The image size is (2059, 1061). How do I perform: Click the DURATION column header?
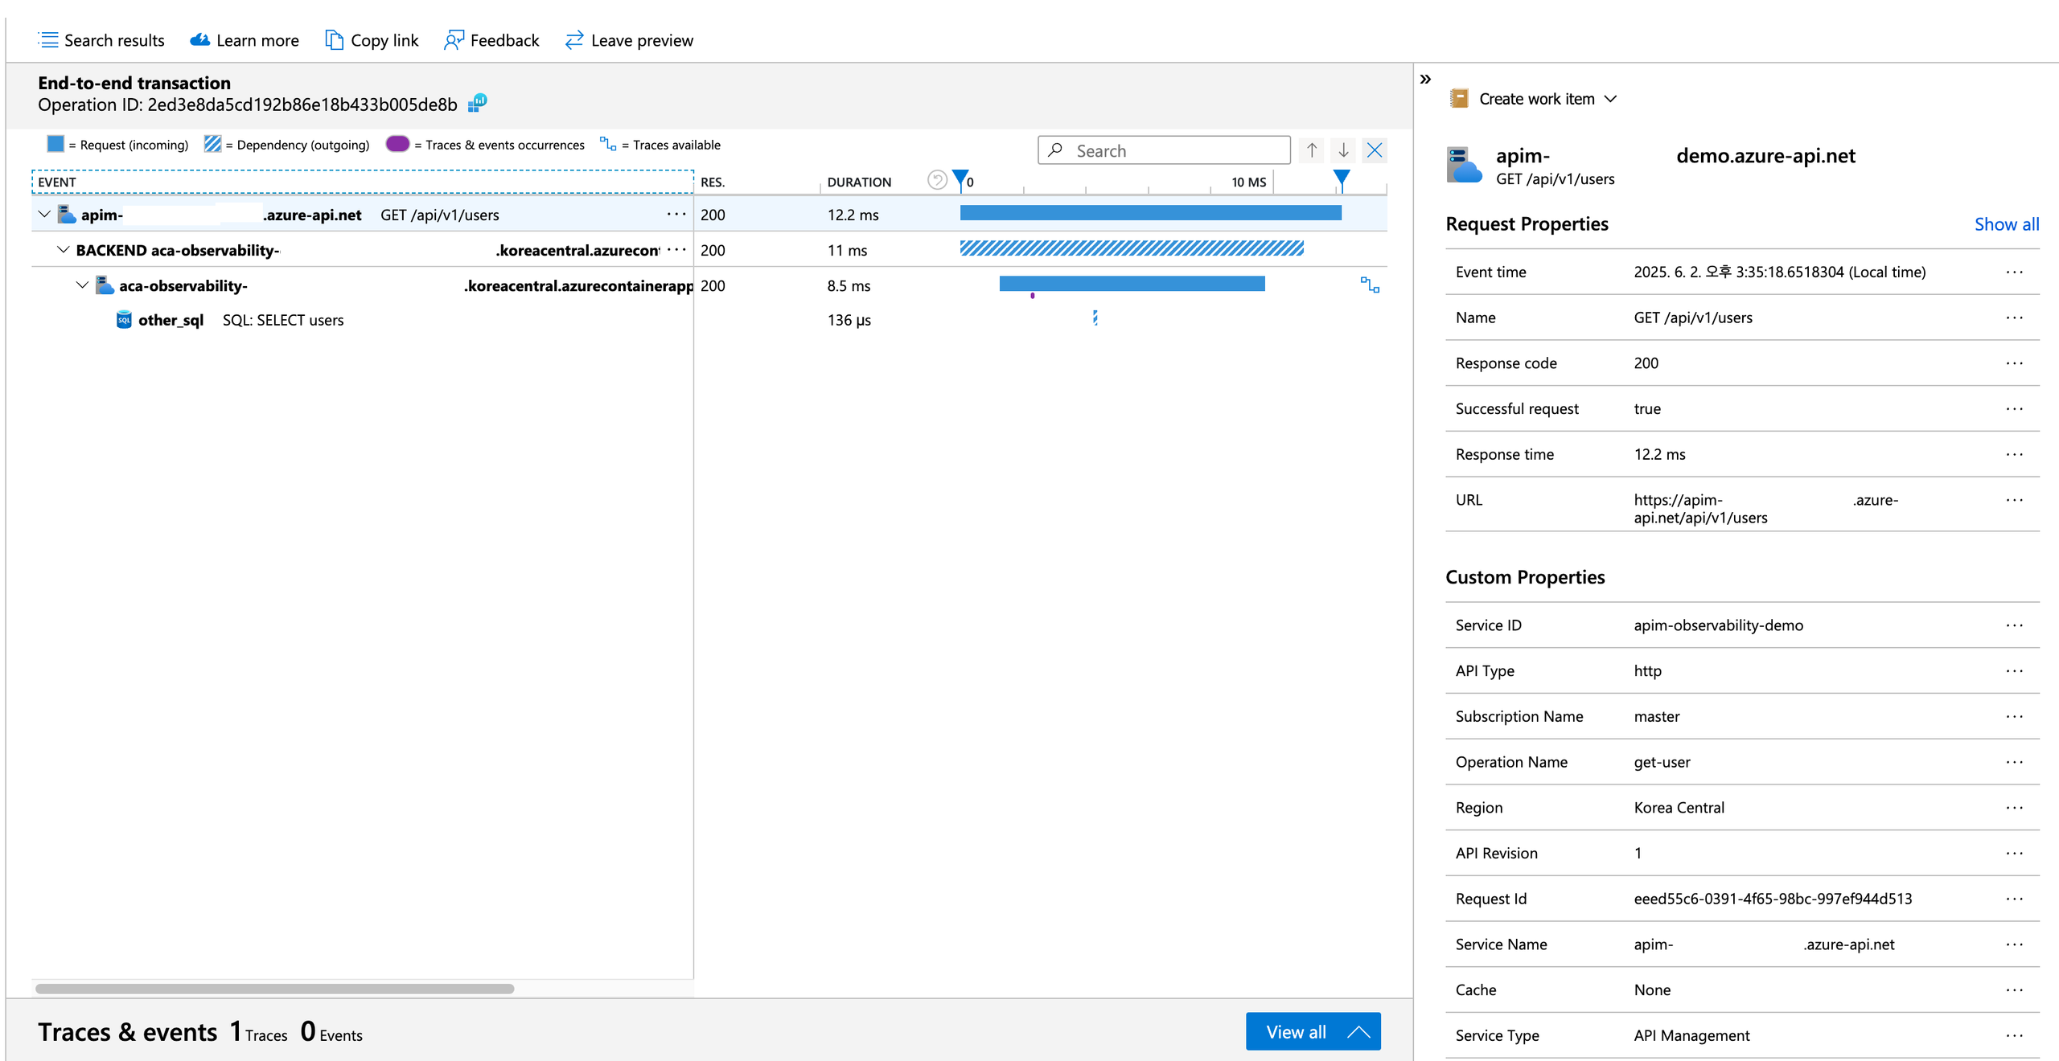pos(859,182)
